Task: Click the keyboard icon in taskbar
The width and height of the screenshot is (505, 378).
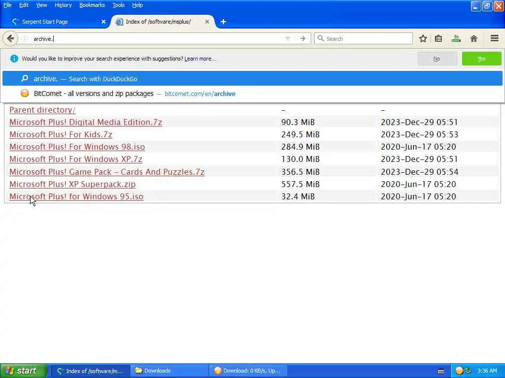Action: pyautogui.click(x=441, y=371)
